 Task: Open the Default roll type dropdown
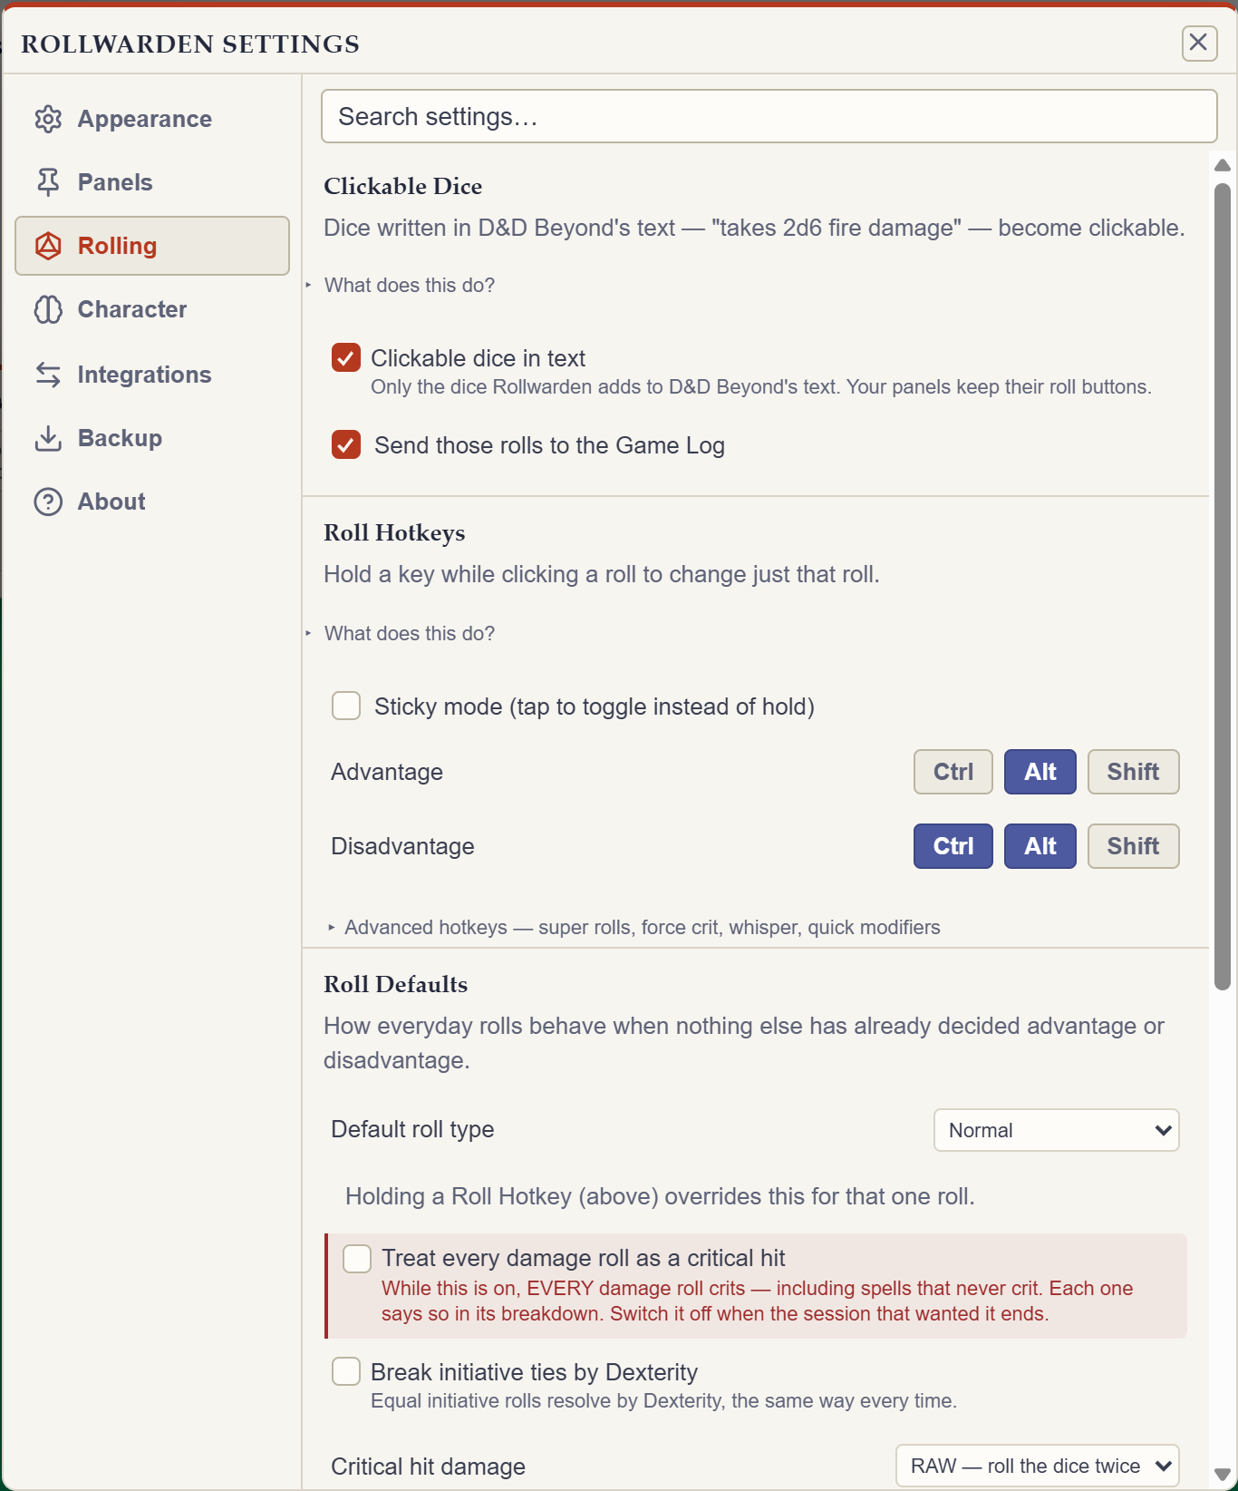[1057, 1130]
